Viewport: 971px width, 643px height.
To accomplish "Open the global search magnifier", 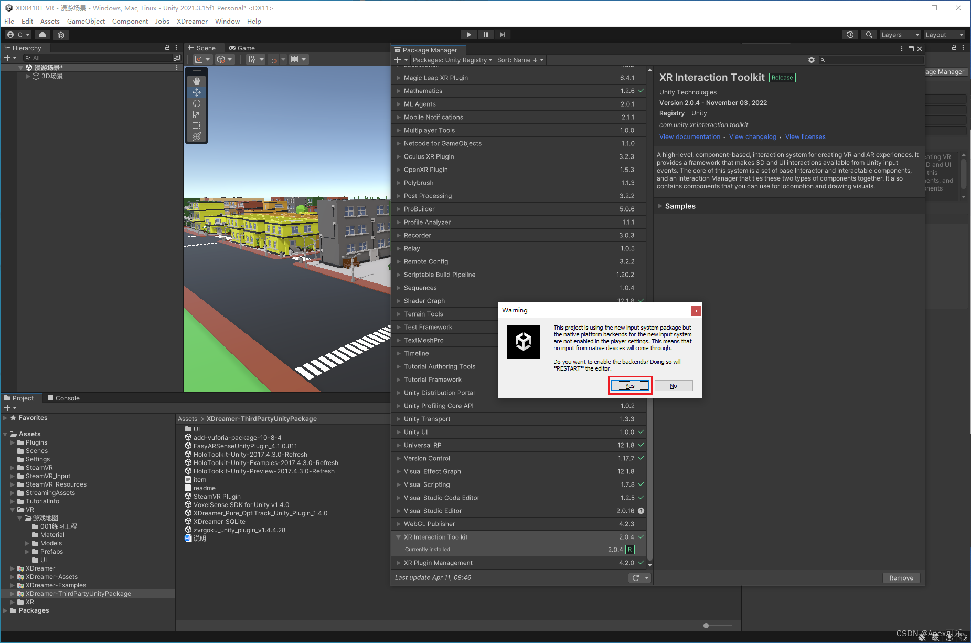I will [869, 35].
